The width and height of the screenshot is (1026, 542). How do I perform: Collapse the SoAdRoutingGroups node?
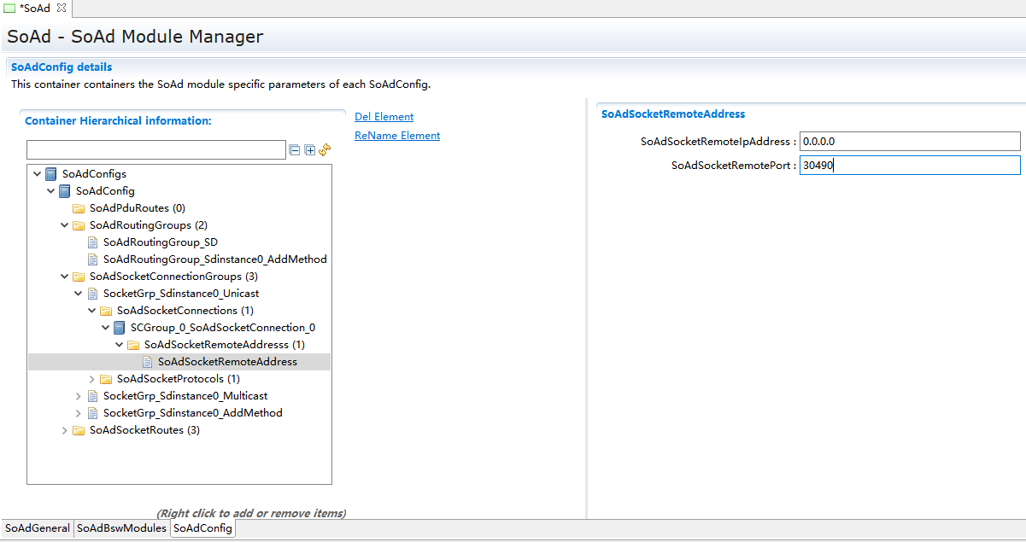click(65, 225)
